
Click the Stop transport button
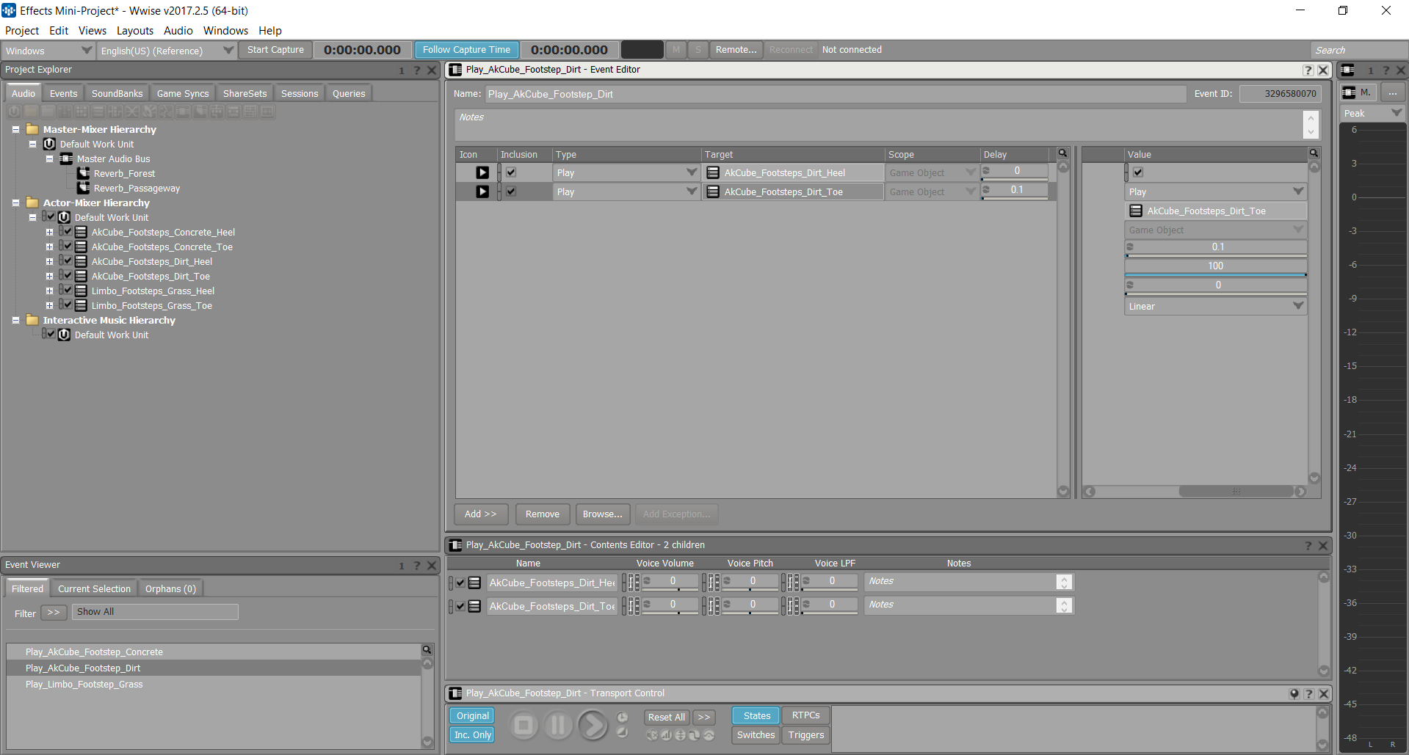point(524,726)
